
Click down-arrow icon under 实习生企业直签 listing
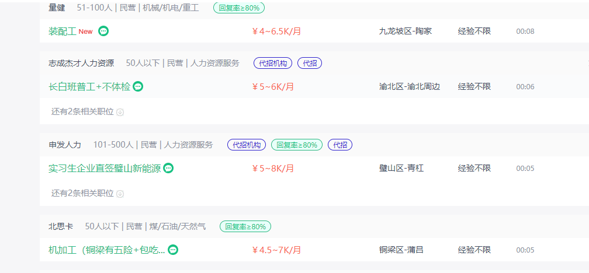point(120,194)
